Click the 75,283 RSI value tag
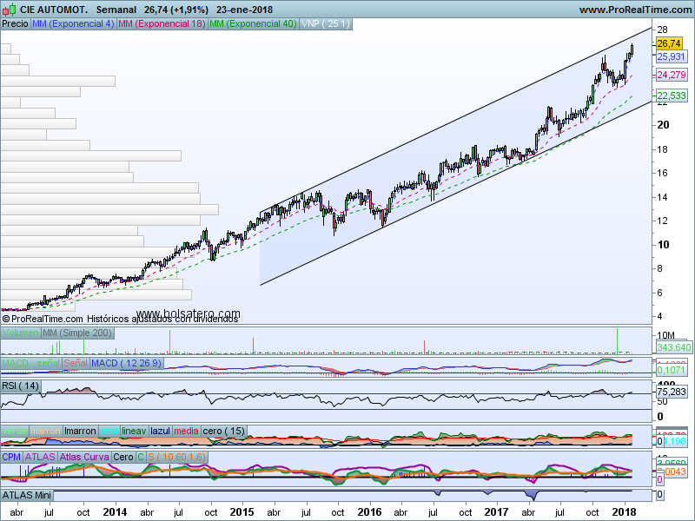 click(x=671, y=392)
